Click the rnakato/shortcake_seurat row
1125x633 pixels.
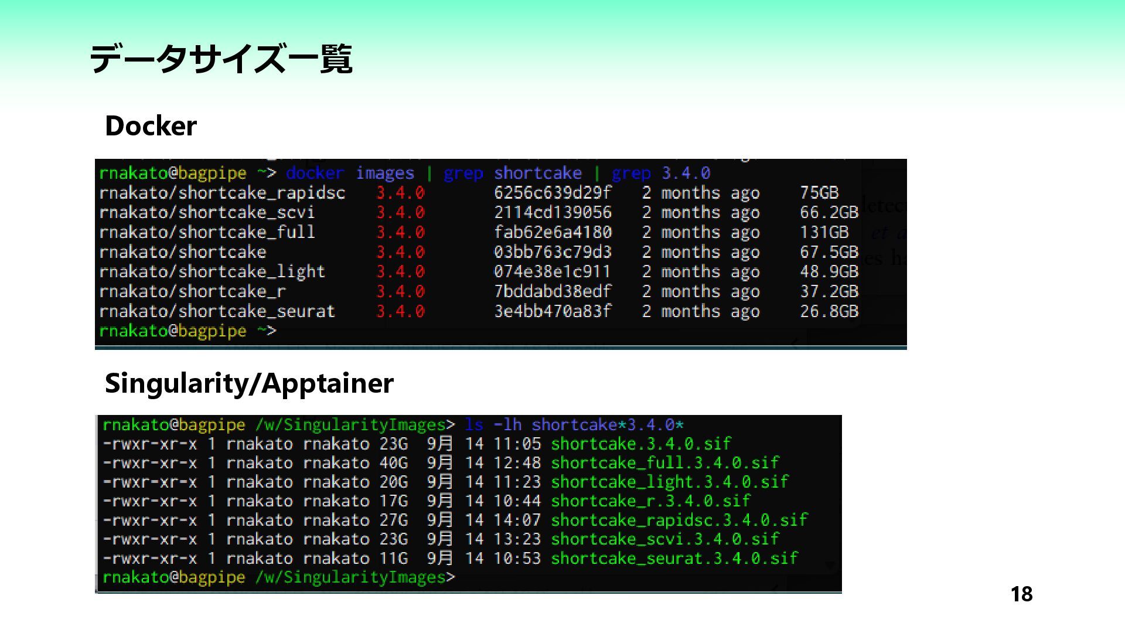[x=217, y=311]
